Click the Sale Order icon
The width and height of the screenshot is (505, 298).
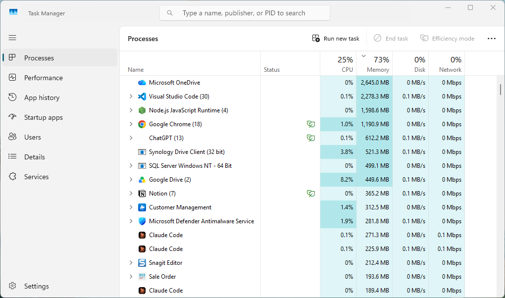point(142,277)
